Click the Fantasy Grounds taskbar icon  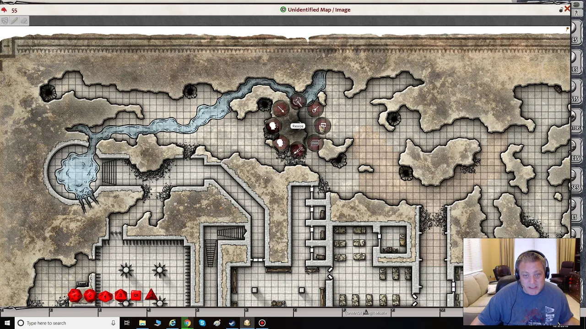247,323
